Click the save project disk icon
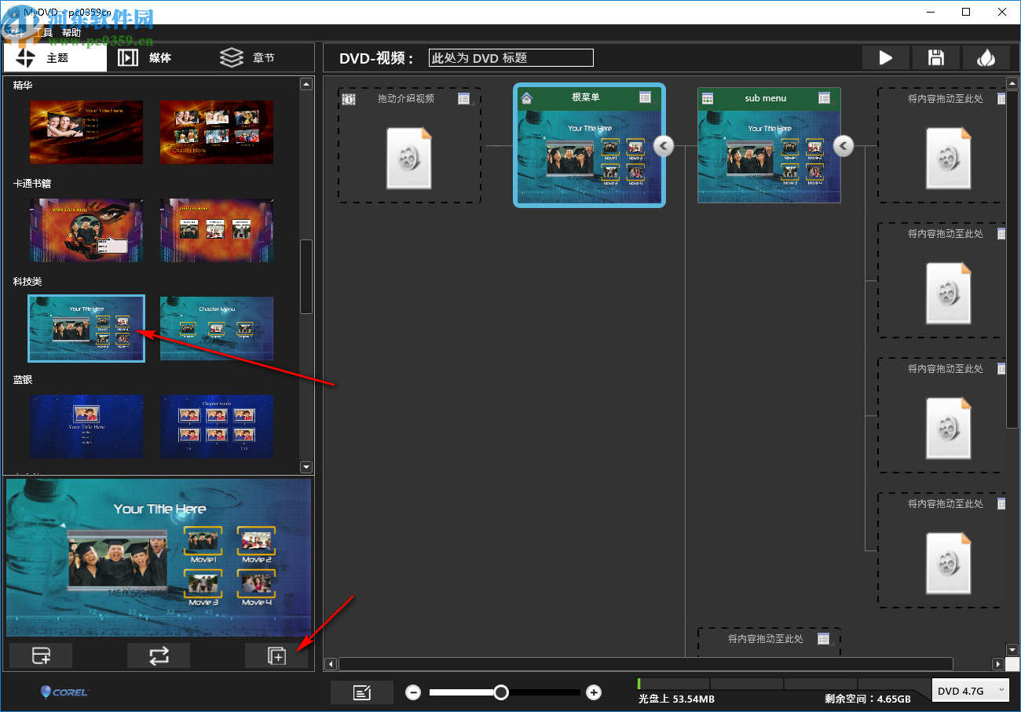Image resolution: width=1021 pixels, height=712 pixels. (935, 57)
